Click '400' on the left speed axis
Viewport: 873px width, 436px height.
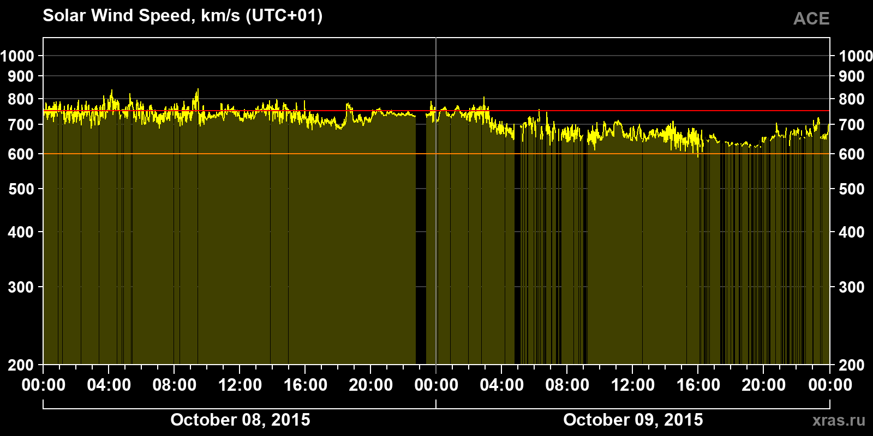(x=21, y=232)
